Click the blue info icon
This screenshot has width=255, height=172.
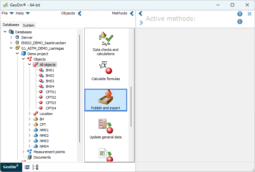(x=240, y=22)
